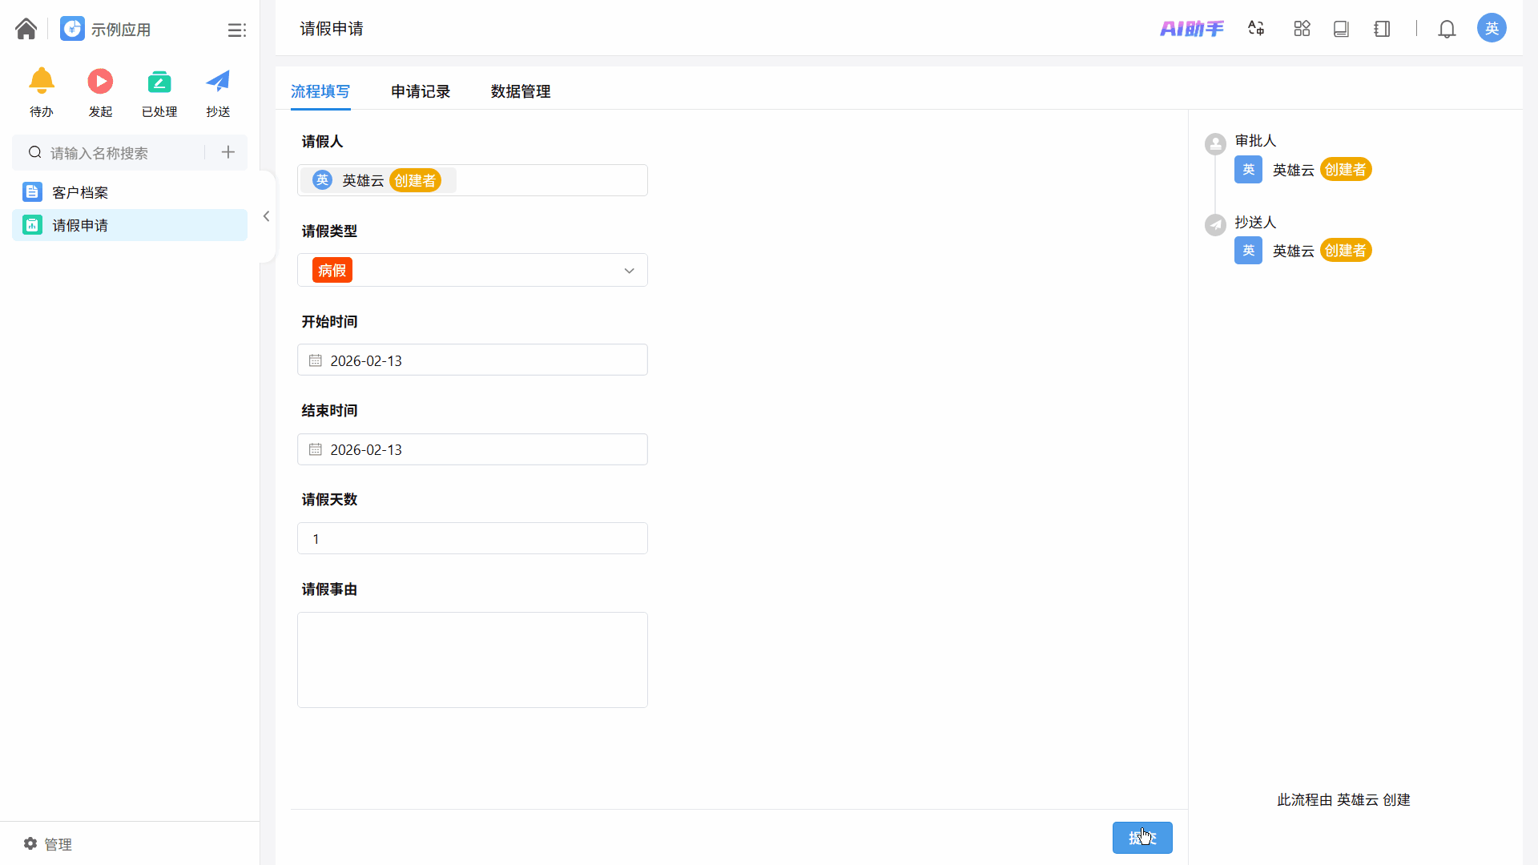Toggle the sidebar menu list icon
This screenshot has width=1538, height=865.
236,30
